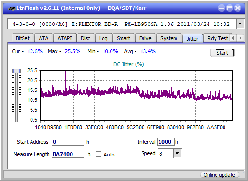Click the LtnFlash chip icon in title bar
Screen dimensions: 248x181
click(x=12, y=8)
